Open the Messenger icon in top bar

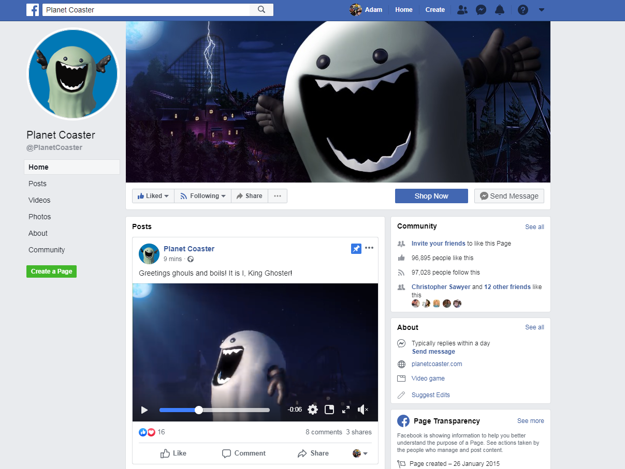click(x=481, y=10)
